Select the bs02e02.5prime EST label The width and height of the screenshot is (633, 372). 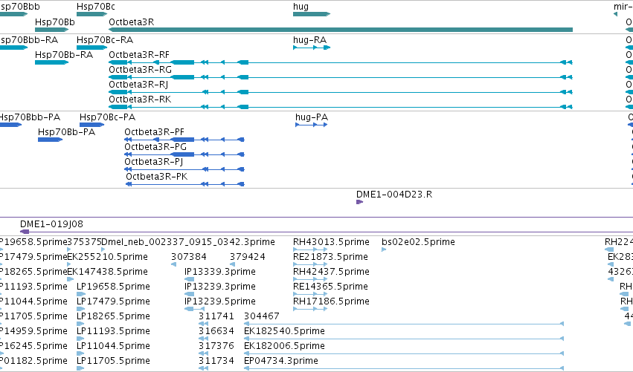pos(418,242)
